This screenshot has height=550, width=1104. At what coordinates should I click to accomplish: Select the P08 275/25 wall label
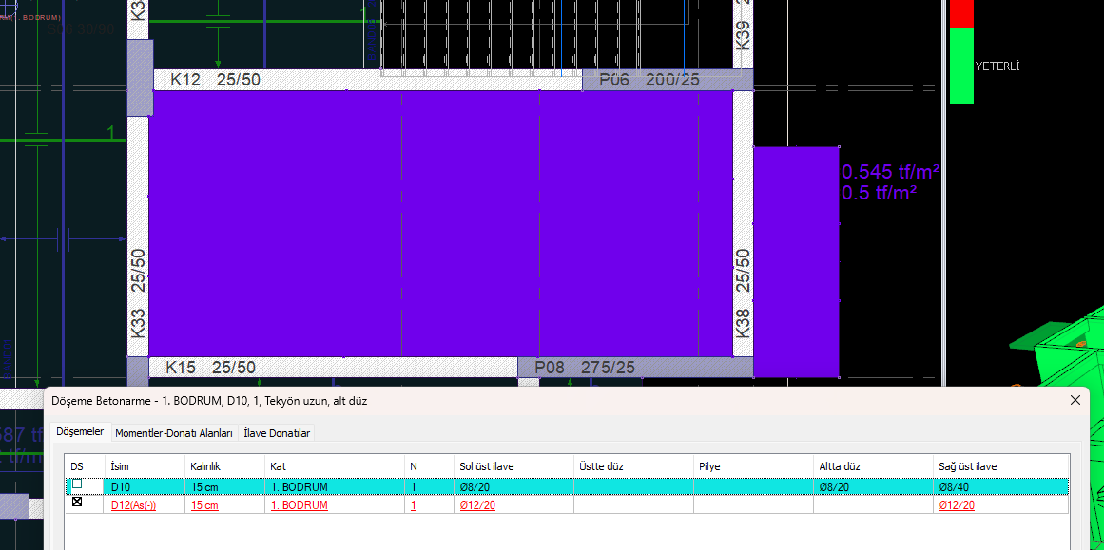[x=585, y=368]
